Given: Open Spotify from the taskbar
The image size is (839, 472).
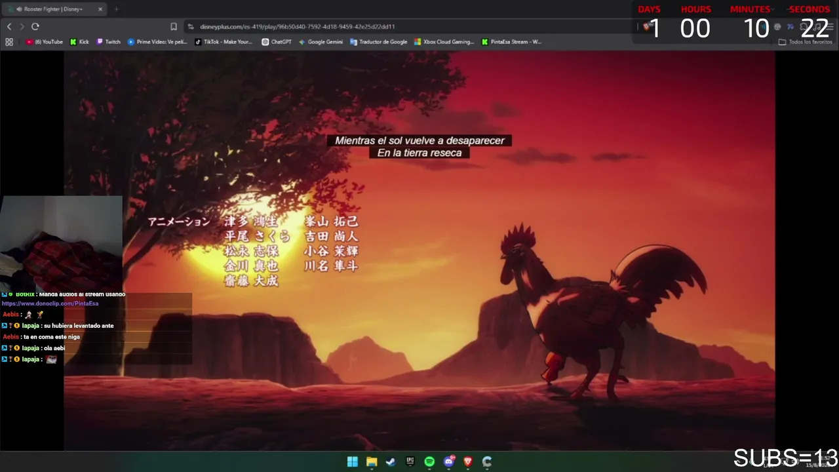Looking at the screenshot, I should [x=429, y=462].
